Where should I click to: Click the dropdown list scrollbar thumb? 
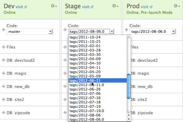pos(129,86)
